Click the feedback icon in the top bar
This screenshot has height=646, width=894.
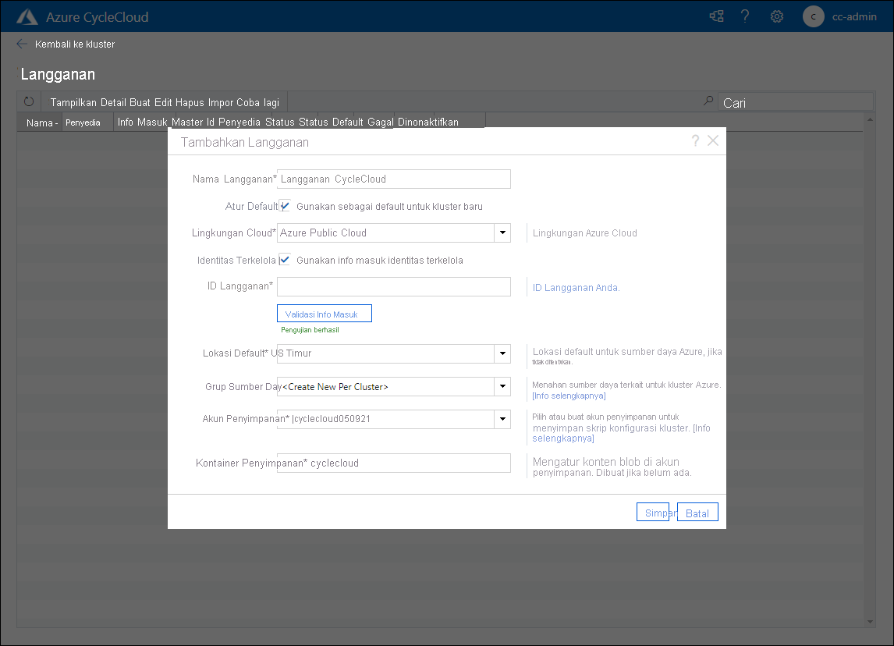click(715, 16)
